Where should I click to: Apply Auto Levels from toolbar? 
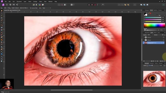pyautogui.click(x=34, y=5)
